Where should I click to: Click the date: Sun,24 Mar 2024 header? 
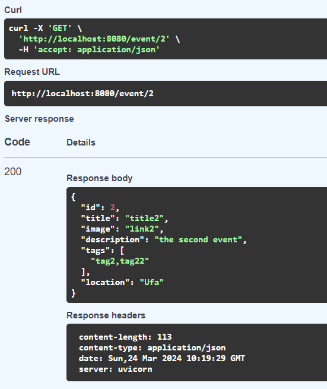(x=162, y=358)
